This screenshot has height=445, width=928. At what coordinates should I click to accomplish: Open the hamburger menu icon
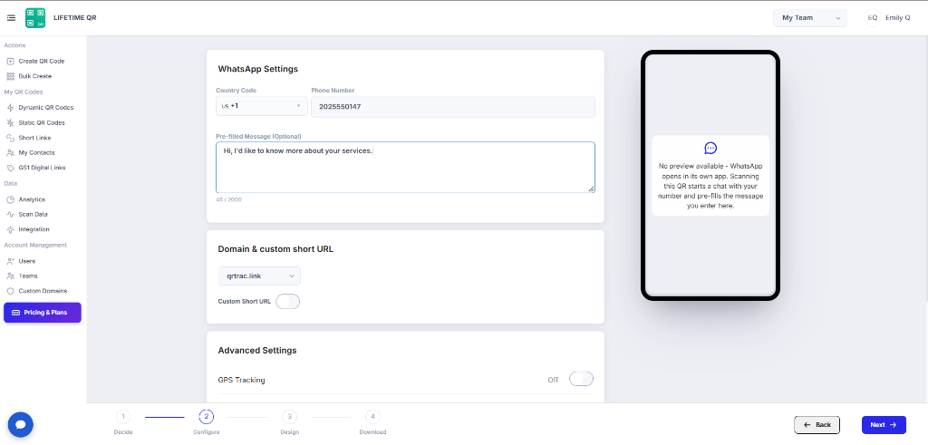11,18
